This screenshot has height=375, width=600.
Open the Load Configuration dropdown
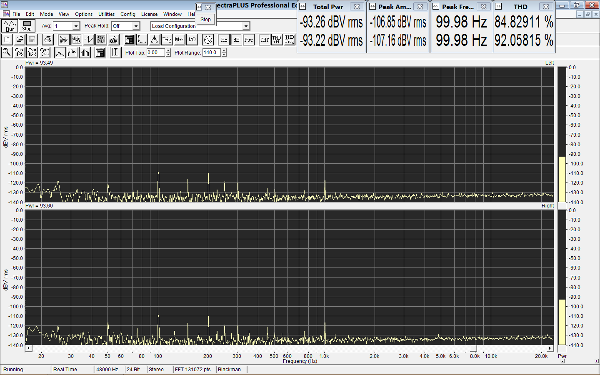click(246, 26)
